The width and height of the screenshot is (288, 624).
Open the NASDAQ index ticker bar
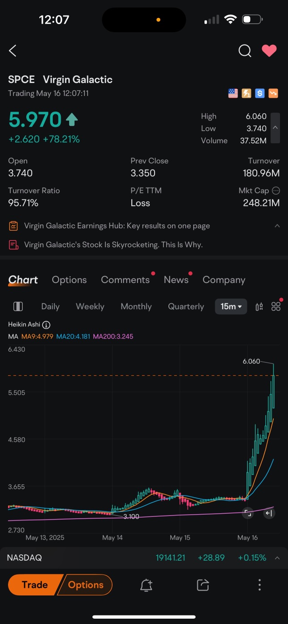[144, 558]
